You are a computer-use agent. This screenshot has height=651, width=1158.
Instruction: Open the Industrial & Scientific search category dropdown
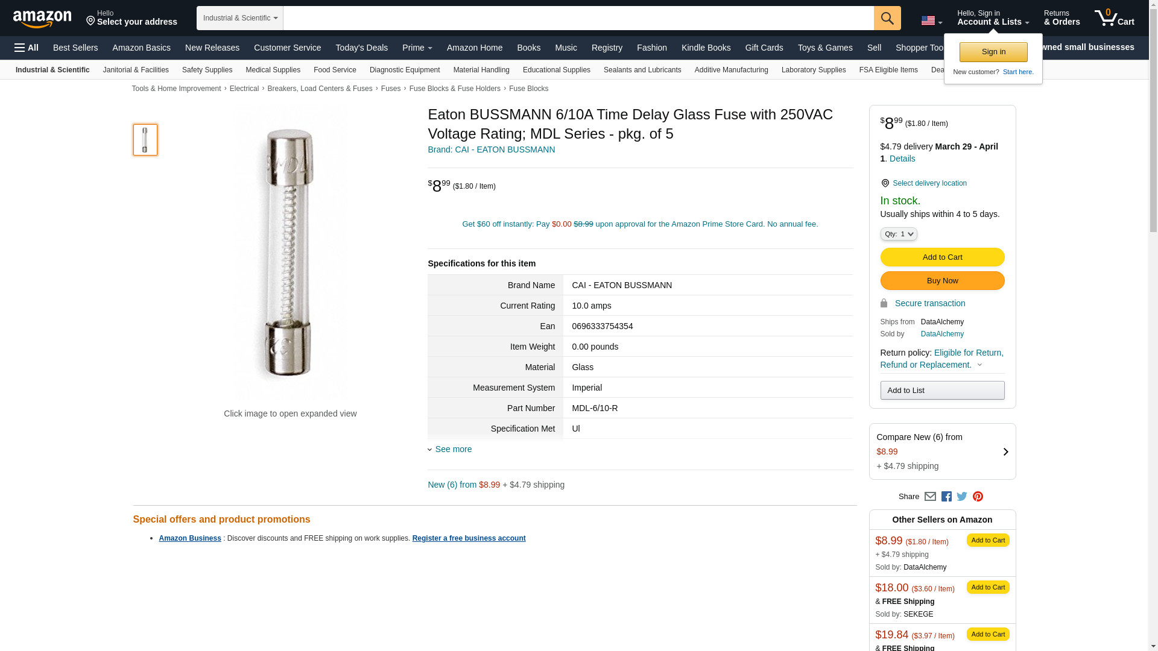[240, 18]
